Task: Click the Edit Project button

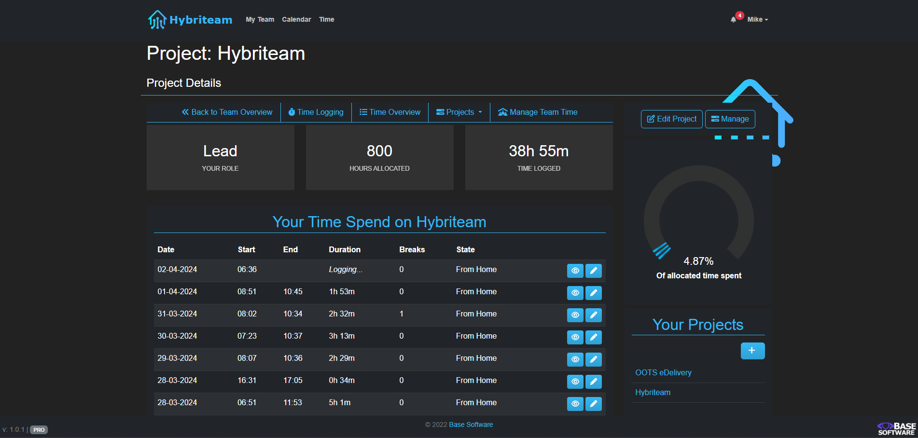Action: click(671, 119)
